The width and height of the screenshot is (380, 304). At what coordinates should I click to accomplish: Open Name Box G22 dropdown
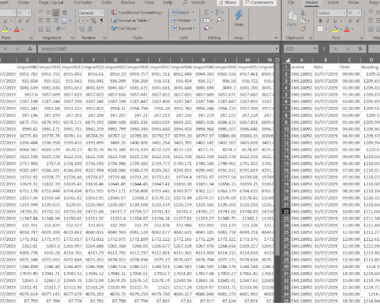click(x=315, y=49)
